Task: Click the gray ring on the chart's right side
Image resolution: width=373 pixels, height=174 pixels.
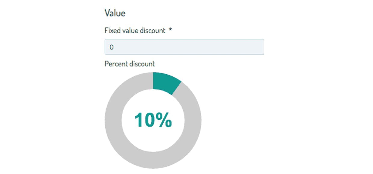Action: [x=193, y=120]
